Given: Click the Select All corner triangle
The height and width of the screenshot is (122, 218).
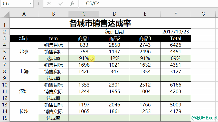Looking at the screenshot, I should (x=6, y=14).
